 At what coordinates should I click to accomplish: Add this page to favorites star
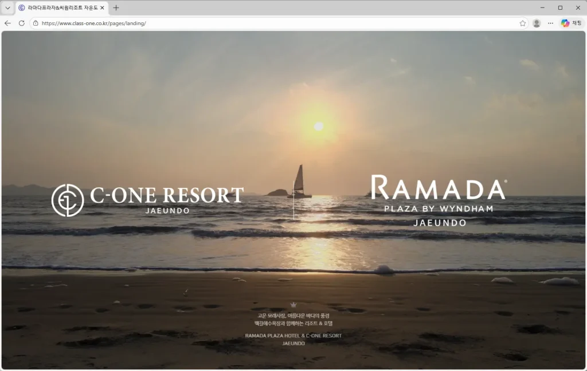[522, 23]
